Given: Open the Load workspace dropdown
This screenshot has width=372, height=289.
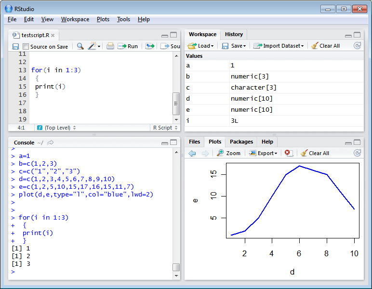Looking at the screenshot, I should point(201,46).
